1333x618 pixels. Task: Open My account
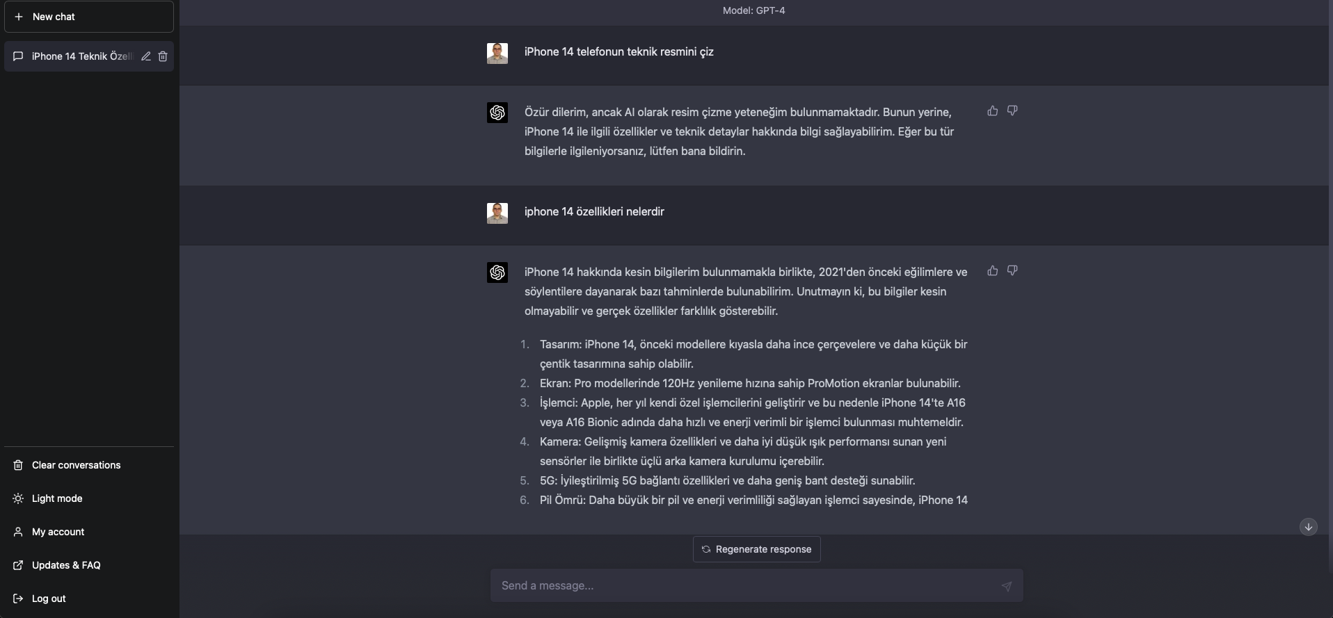click(89, 532)
